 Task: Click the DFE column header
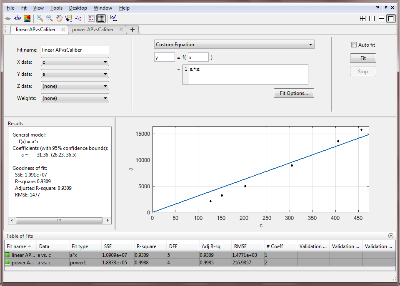[183, 246]
